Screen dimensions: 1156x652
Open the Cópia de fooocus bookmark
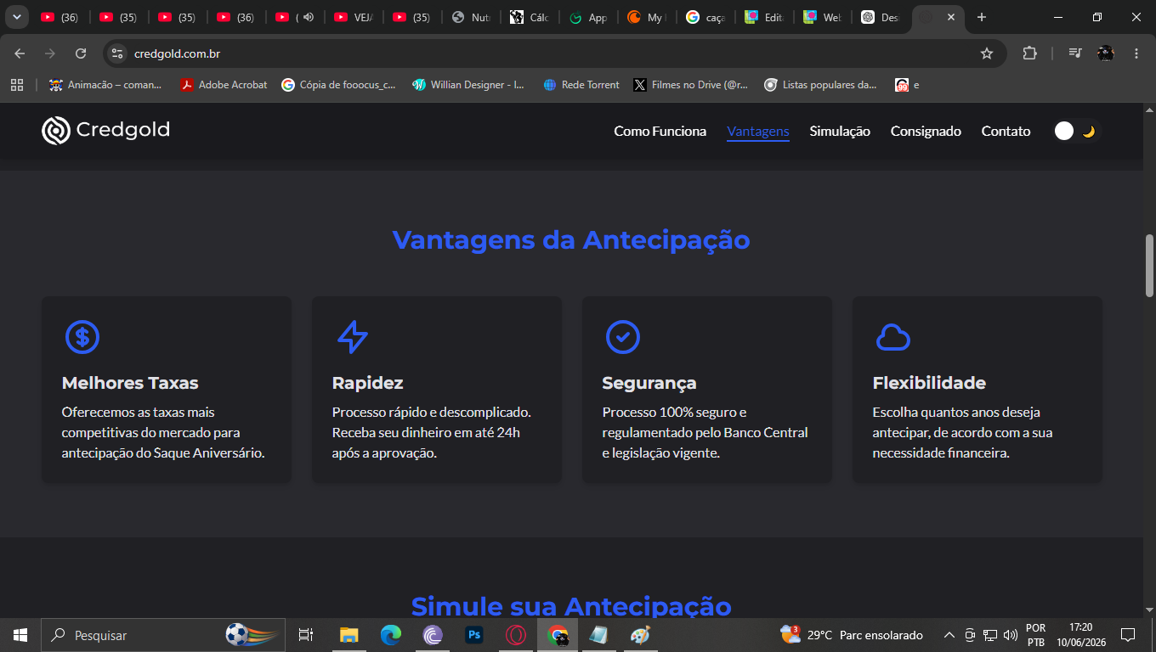(x=338, y=85)
